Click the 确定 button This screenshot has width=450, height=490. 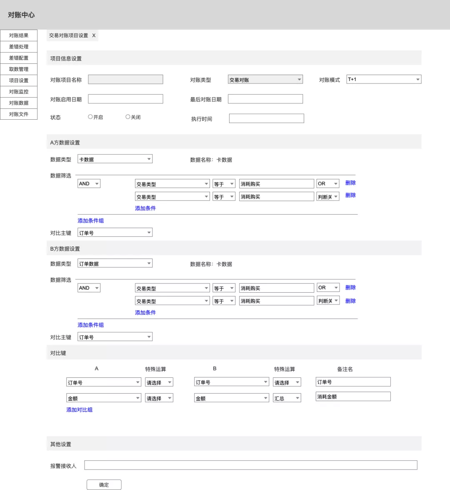pyautogui.click(x=104, y=485)
